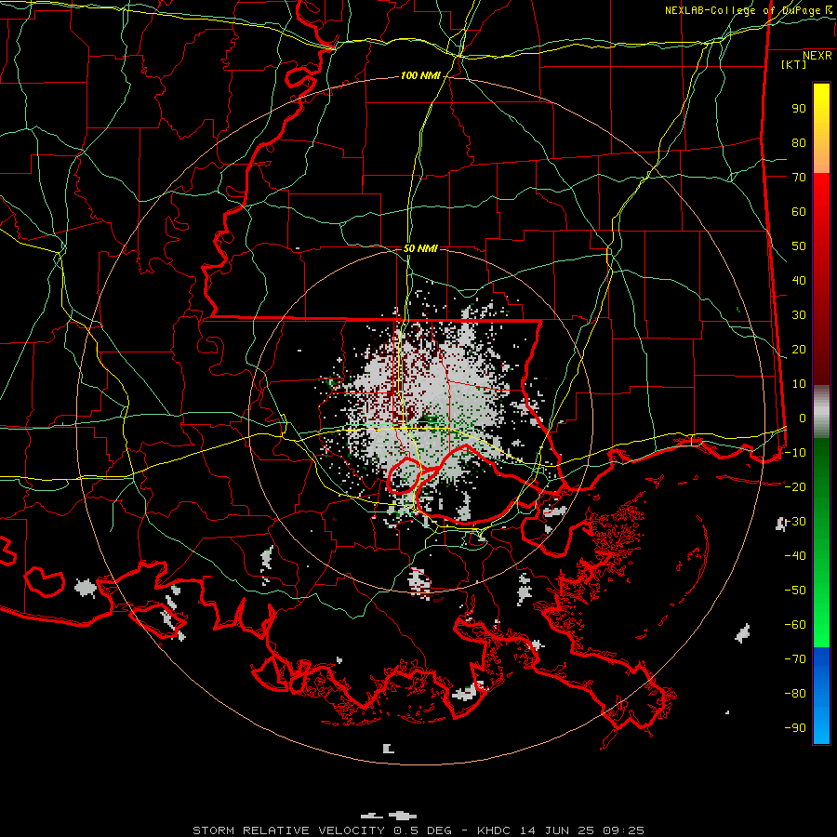Click the positive 10 scale value
837x837 pixels.
point(799,384)
